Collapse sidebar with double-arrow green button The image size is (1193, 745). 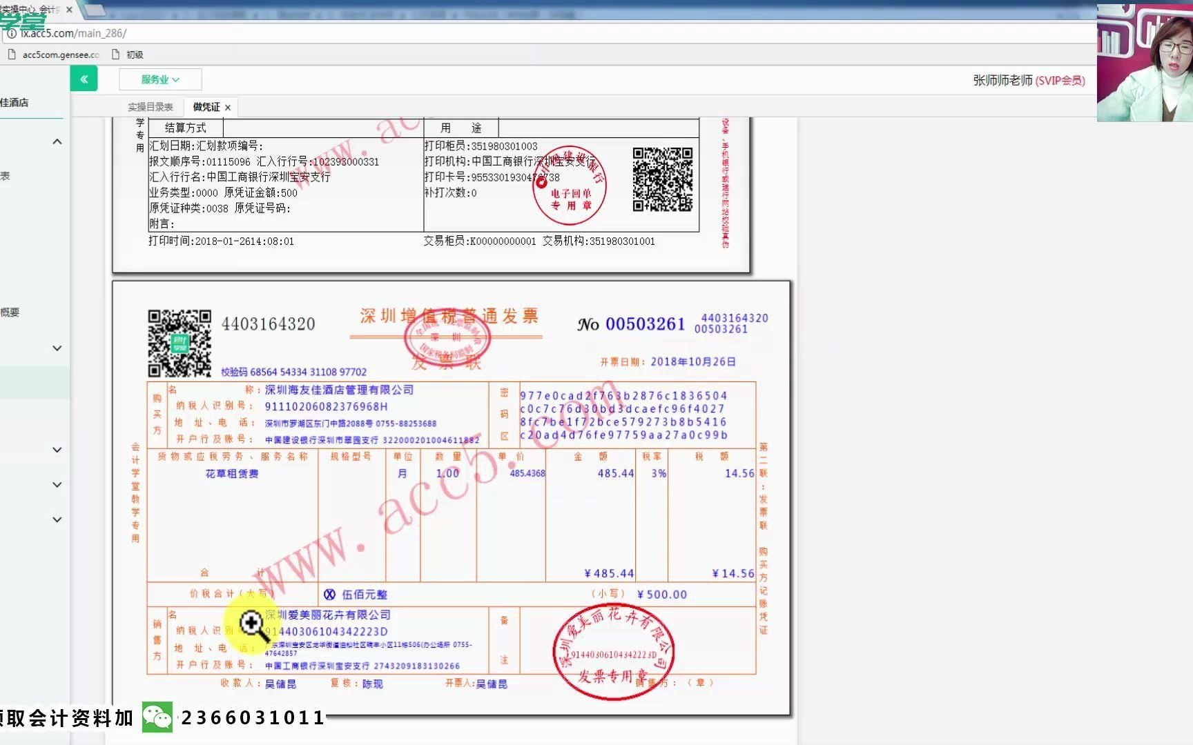[84, 79]
